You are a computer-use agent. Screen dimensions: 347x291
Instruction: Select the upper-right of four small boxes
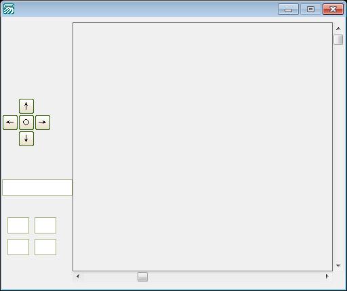pyautogui.click(x=45, y=225)
